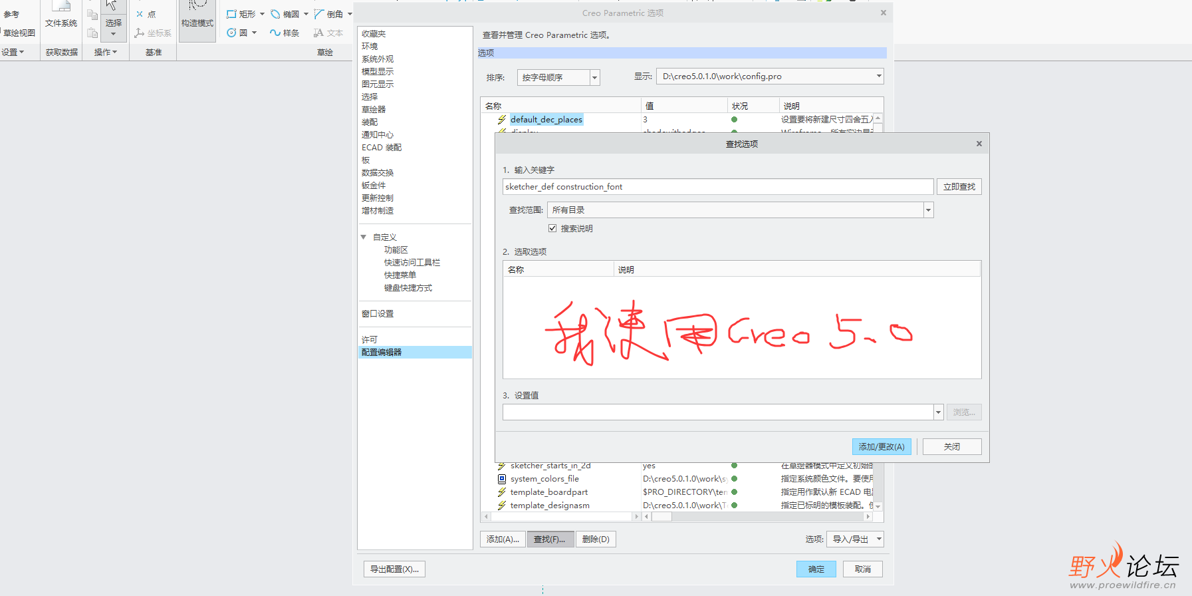Click the green status dot for system_colors_file
The width and height of the screenshot is (1192, 596).
click(x=734, y=479)
